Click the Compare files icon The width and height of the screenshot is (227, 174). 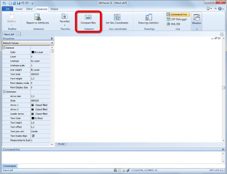pyautogui.click(x=88, y=17)
